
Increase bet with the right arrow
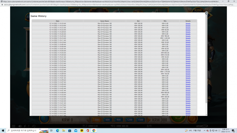[x=149, y=120]
